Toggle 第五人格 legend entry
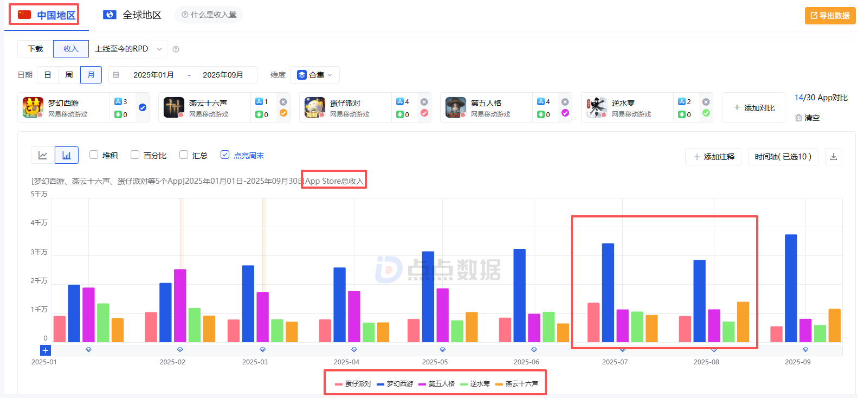Viewport: 858px width, 398px height. 436,383
